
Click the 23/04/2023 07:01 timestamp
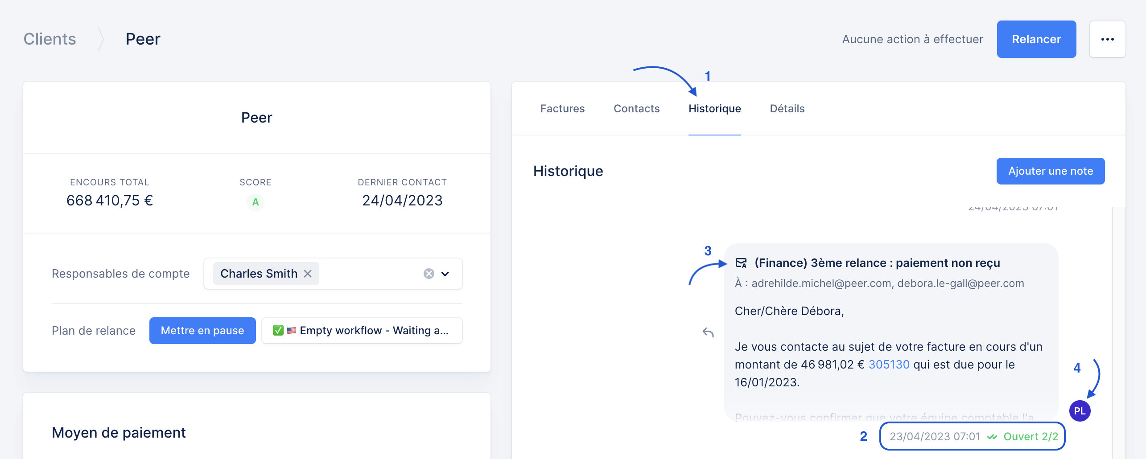click(x=935, y=437)
